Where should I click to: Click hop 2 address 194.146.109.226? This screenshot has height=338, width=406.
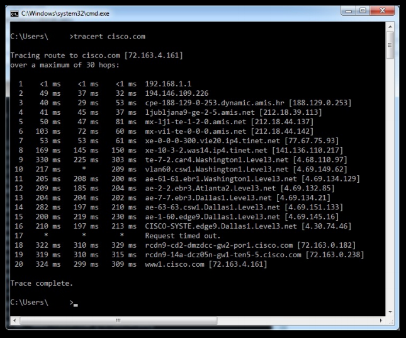point(177,93)
